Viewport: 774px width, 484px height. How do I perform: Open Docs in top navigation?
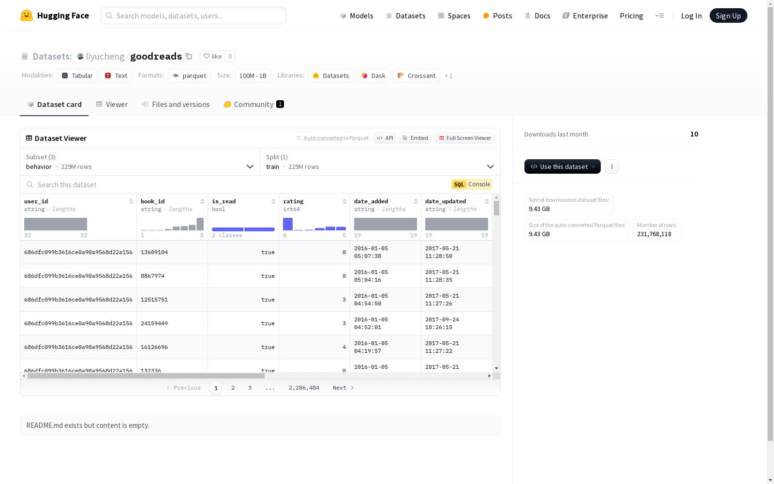point(537,15)
